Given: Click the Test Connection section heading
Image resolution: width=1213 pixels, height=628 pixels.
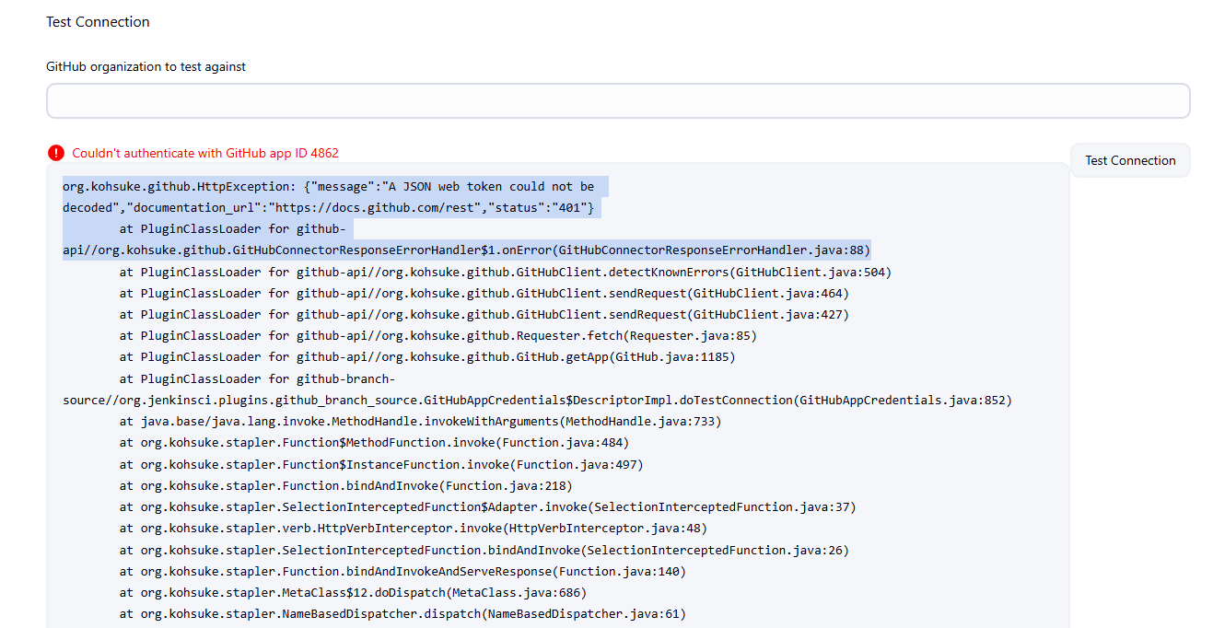Looking at the screenshot, I should point(98,22).
